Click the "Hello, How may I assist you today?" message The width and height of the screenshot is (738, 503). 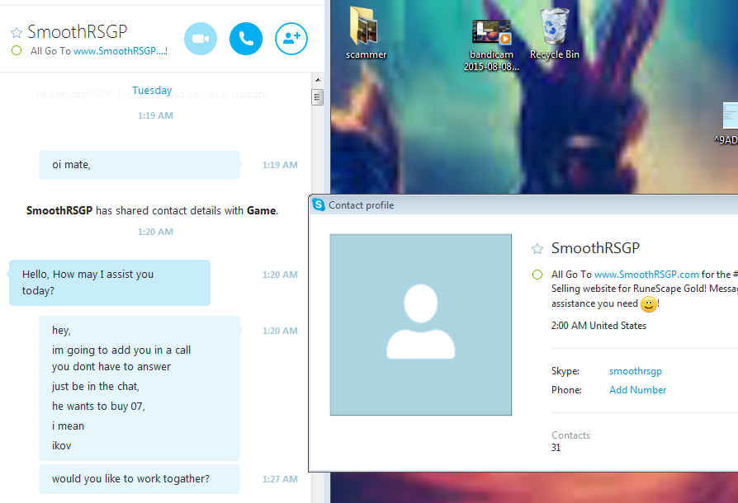tap(110, 283)
